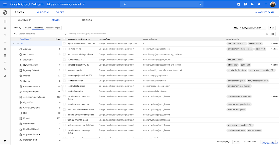Switch to the FINDINGS tab
Image resolution: width=279 pixels, height=145 pixels.
[x=87, y=20]
